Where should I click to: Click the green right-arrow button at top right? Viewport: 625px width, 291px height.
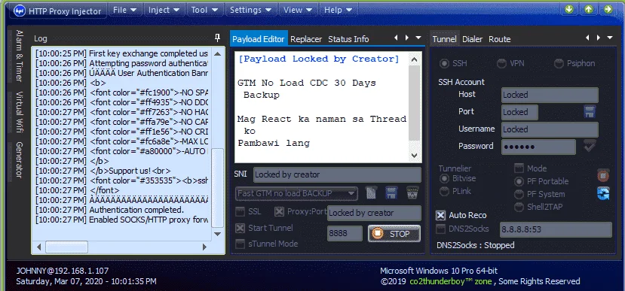[608, 9]
